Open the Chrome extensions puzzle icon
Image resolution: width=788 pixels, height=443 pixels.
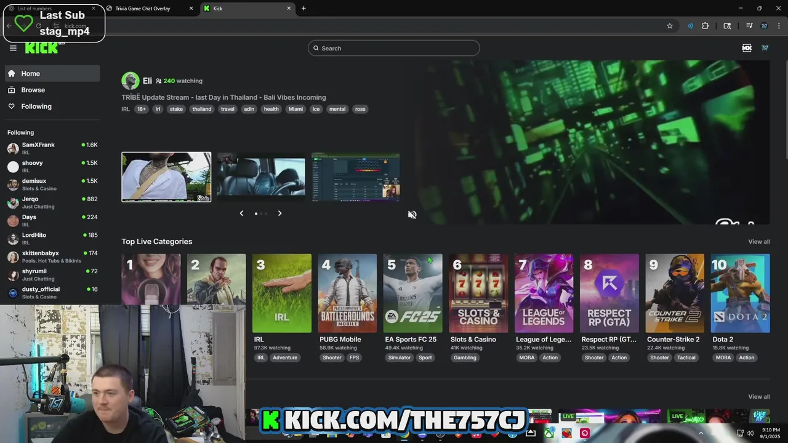[706, 26]
